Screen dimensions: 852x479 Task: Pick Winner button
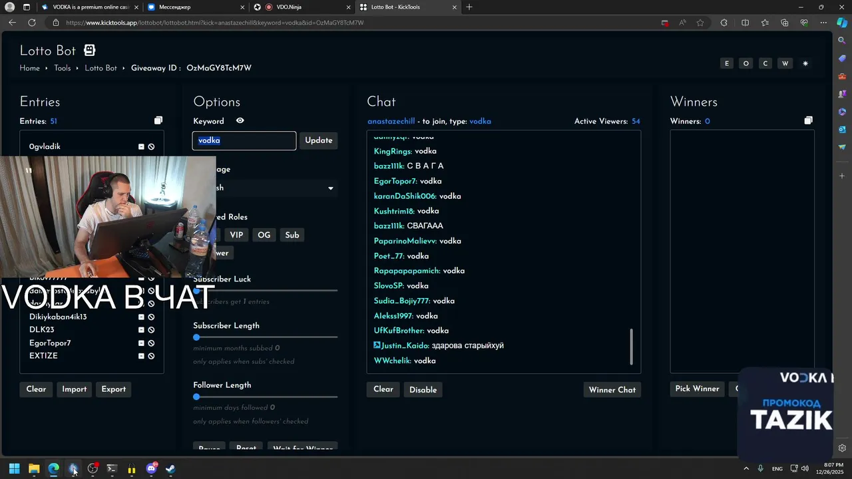[698, 389]
